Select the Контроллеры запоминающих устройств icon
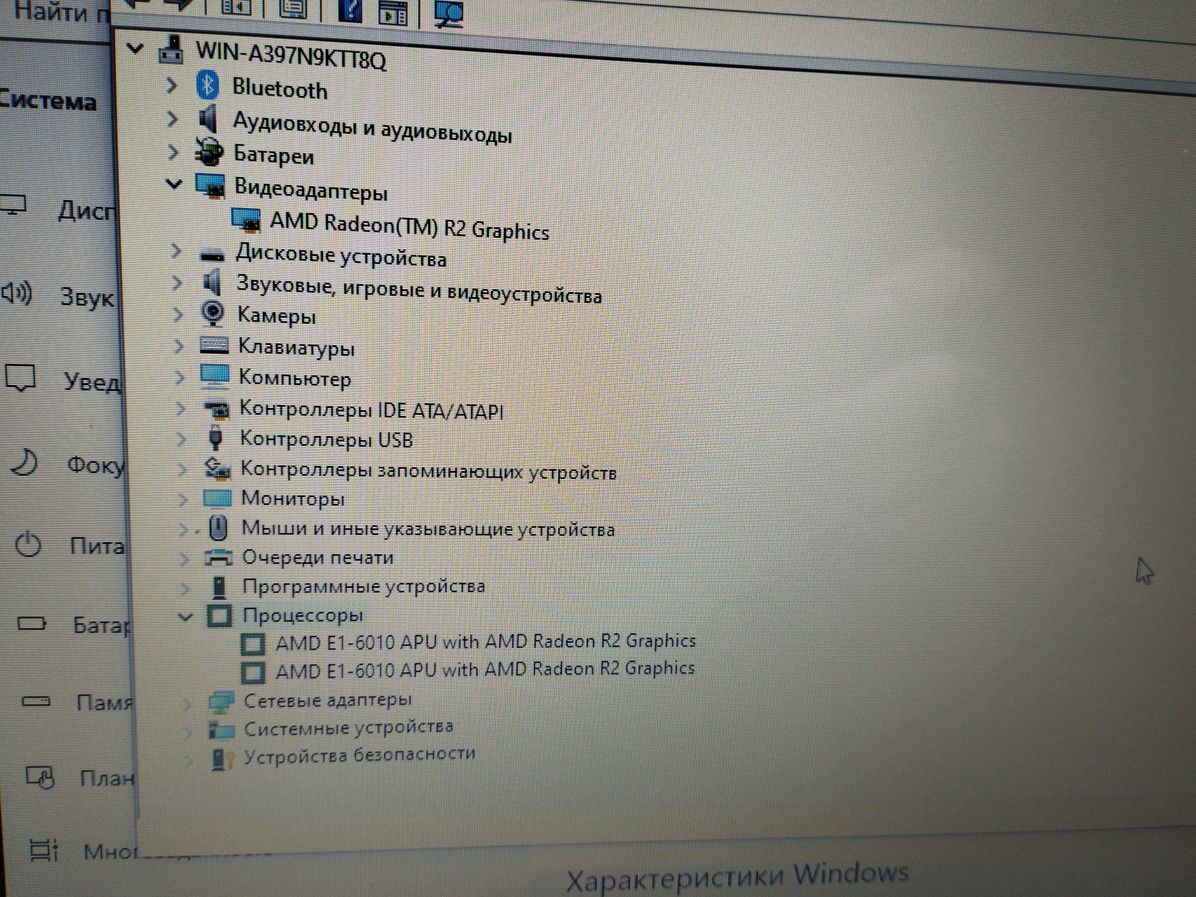The image size is (1196, 897). click(x=217, y=468)
